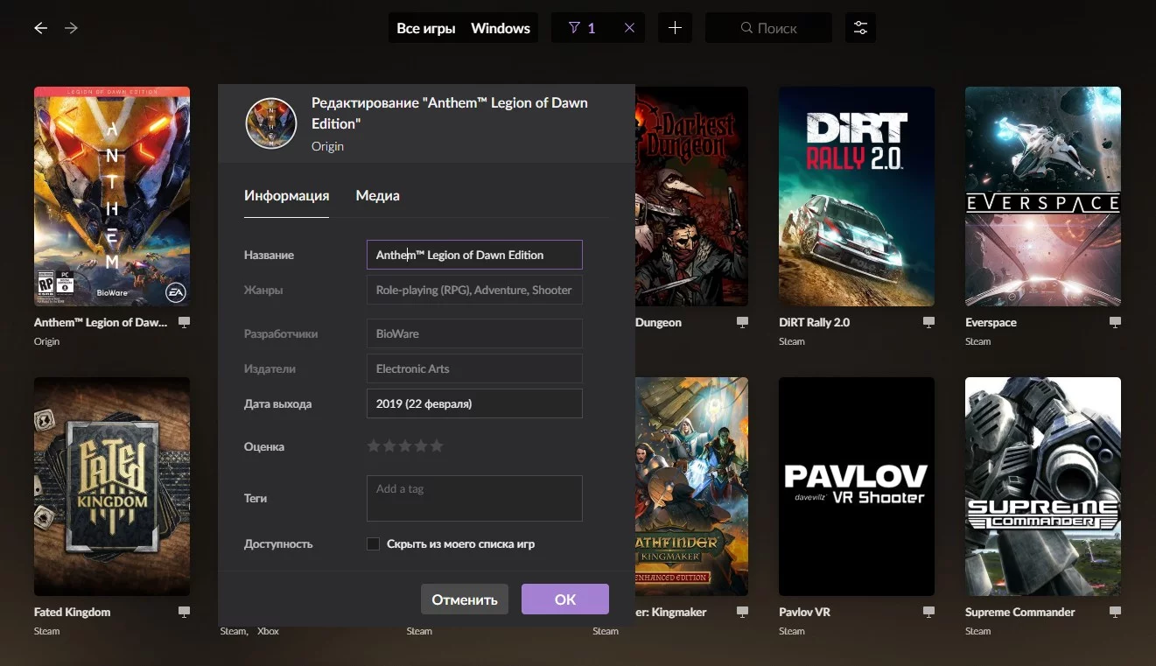Click the Origin label under Anthem cover
The height and width of the screenshot is (666, 1156).
pos(46,341)
